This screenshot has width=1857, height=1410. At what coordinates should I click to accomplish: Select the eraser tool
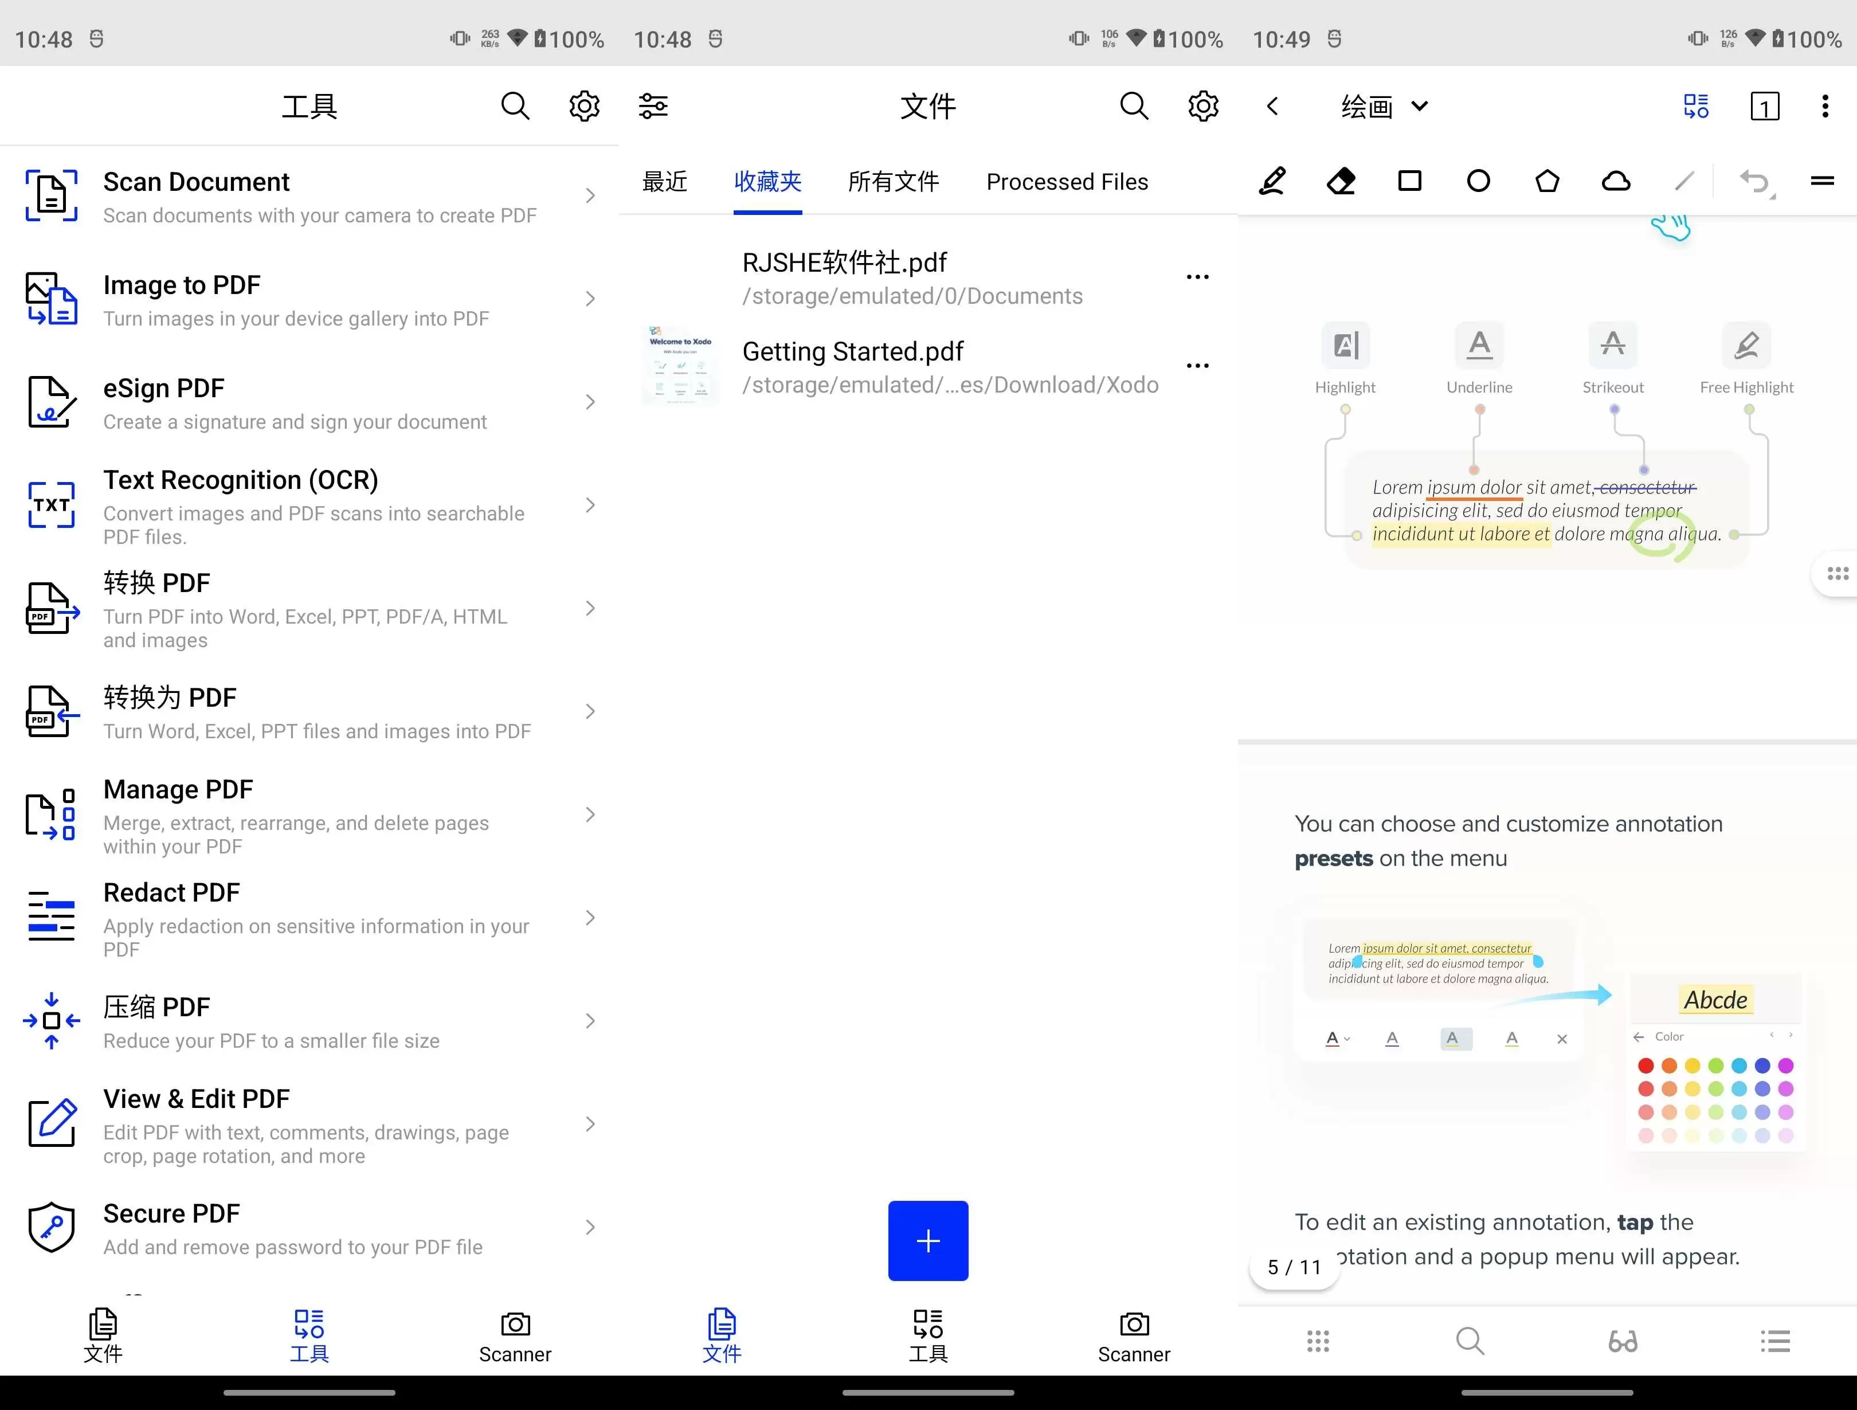coord(1340,181)
